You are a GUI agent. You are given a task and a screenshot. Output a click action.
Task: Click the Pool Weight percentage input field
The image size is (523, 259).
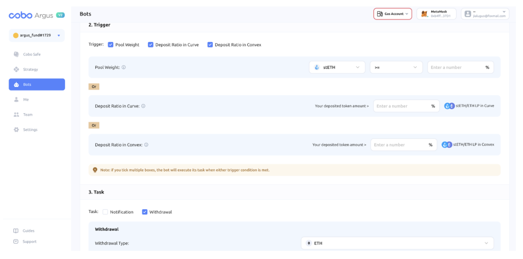coord(455,67)
